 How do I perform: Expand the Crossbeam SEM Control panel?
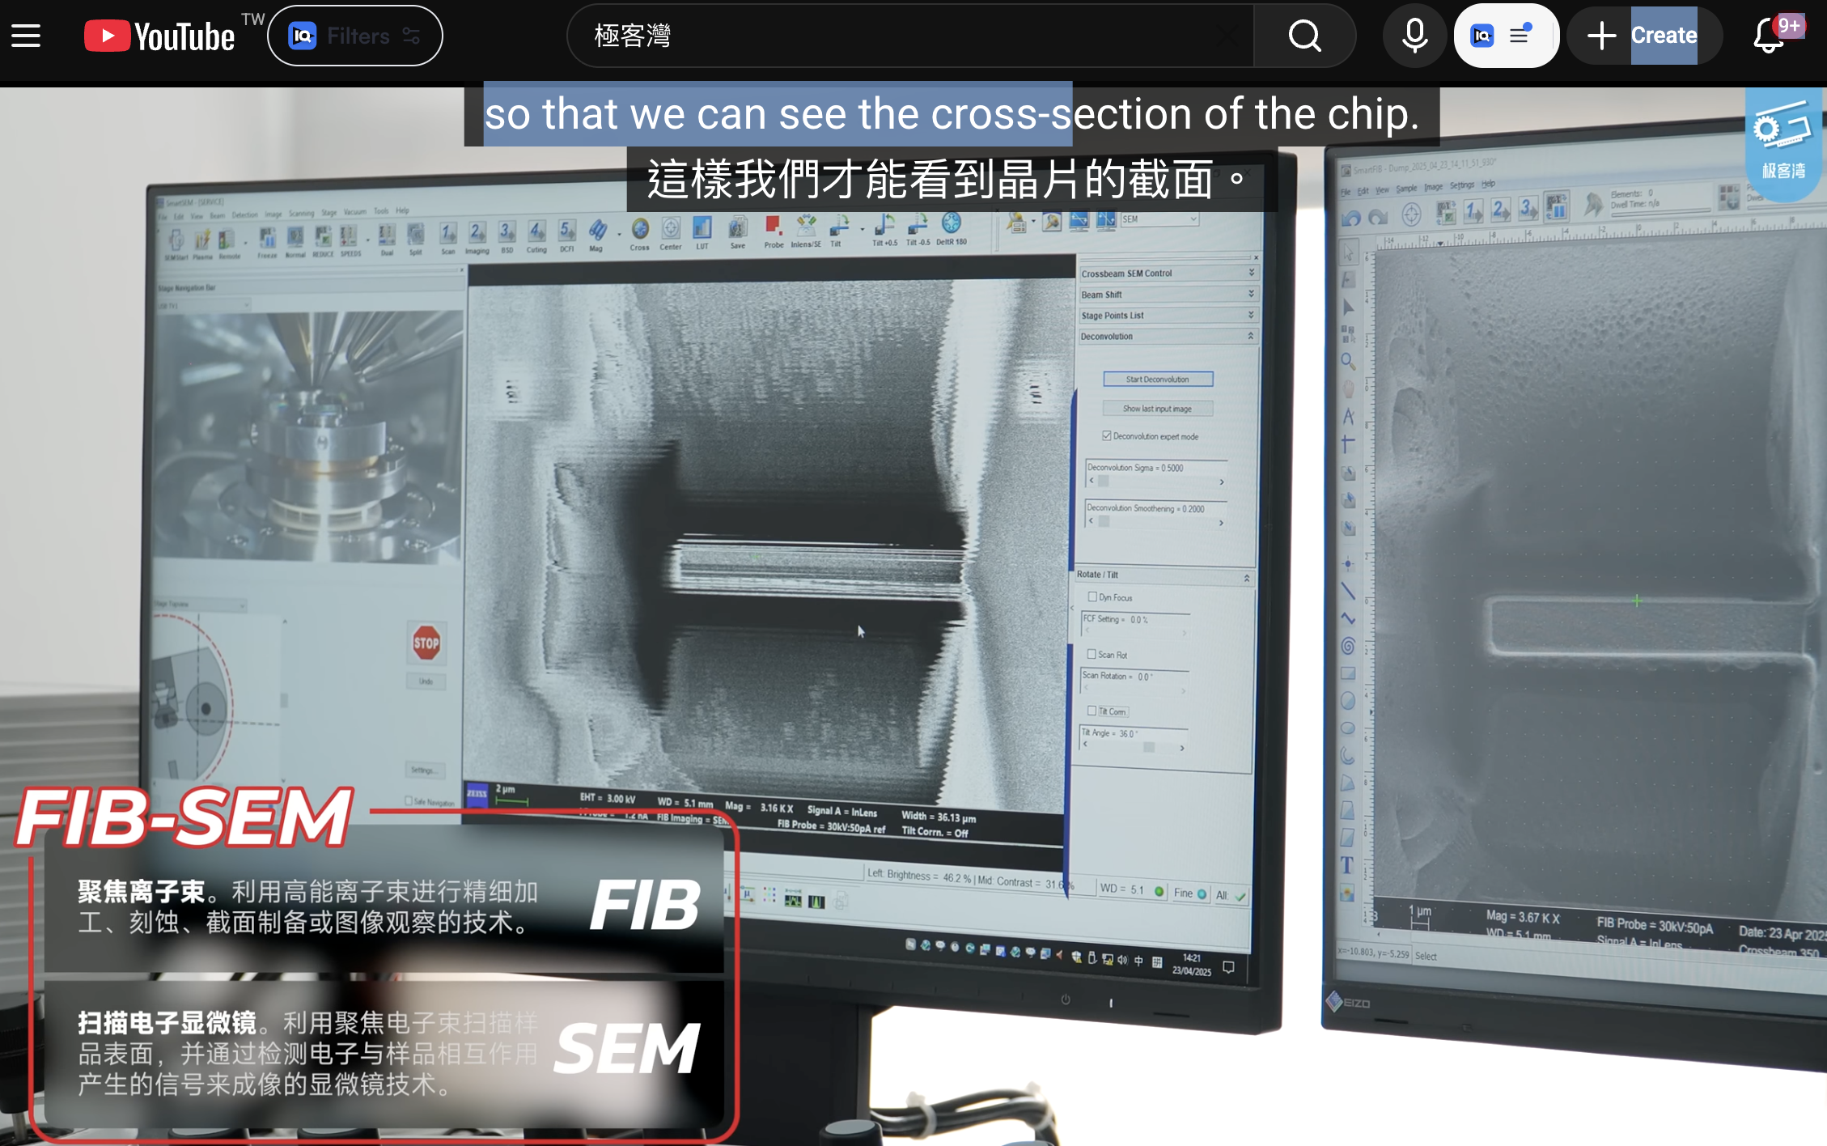pyautogui.click(x=1251, y=273)
